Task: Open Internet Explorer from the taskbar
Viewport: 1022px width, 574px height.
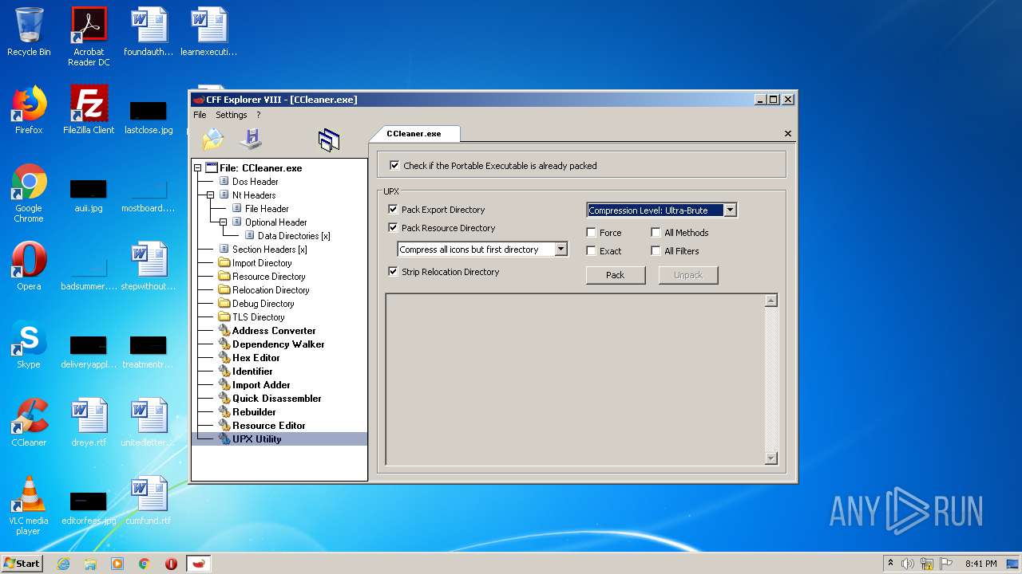Action: click(63, 564)
